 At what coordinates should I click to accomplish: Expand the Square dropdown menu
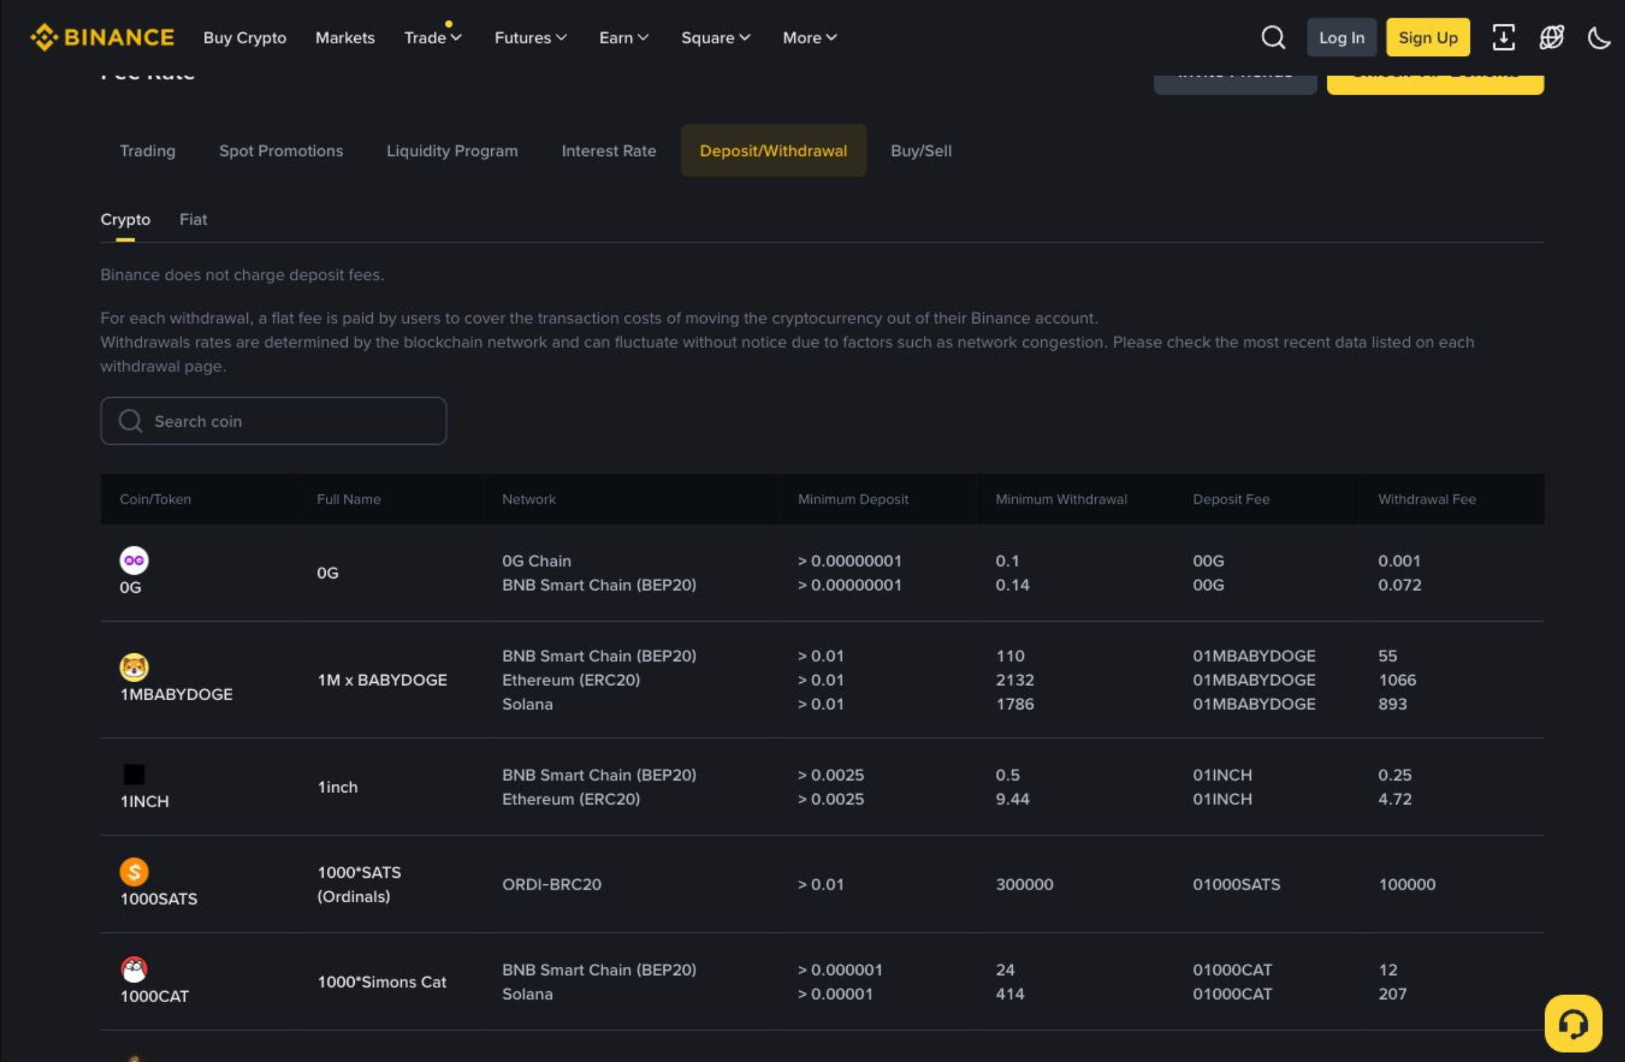tap(715, 37)
